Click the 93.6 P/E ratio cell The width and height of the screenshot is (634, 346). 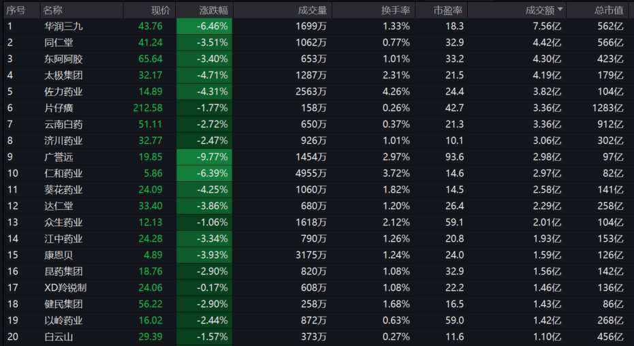pos(454,157)
